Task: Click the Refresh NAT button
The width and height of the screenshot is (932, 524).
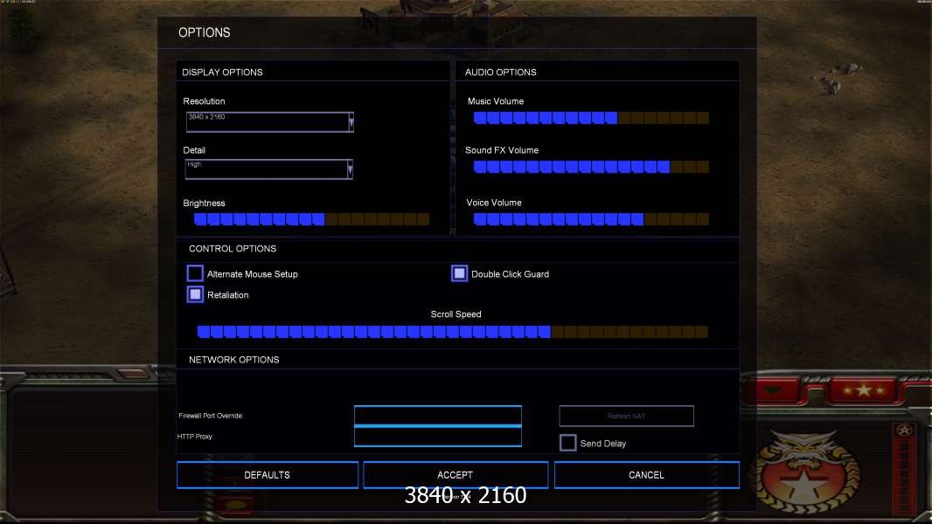Action: point(626,416)
